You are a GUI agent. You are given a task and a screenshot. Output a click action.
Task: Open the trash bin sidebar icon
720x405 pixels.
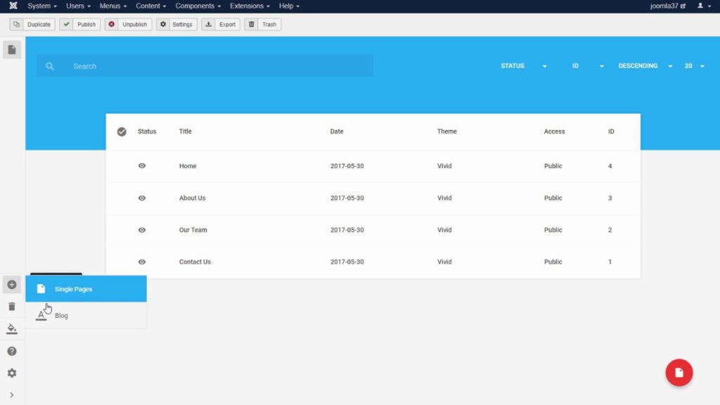pos(12,307)
